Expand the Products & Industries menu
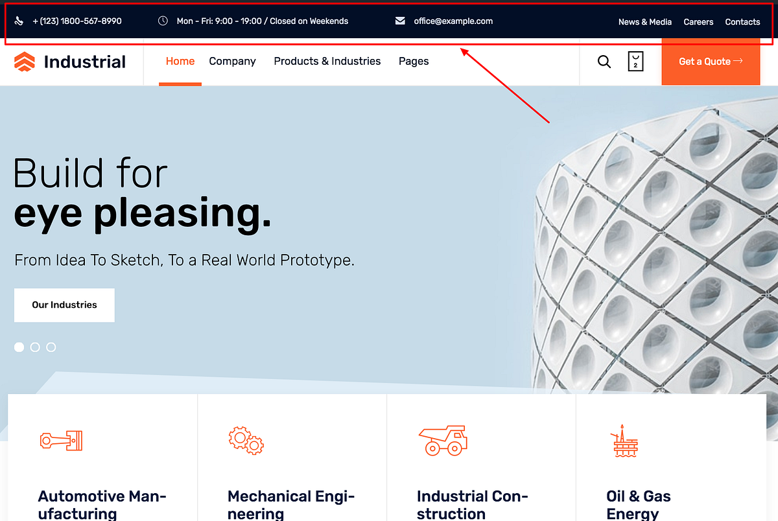Viewport: 778px width, 521px height. coord(327,61)
